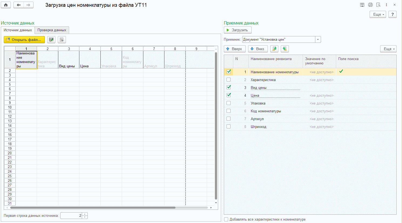Print using the printer icon
402x223 pixels.
coord(370,5)
